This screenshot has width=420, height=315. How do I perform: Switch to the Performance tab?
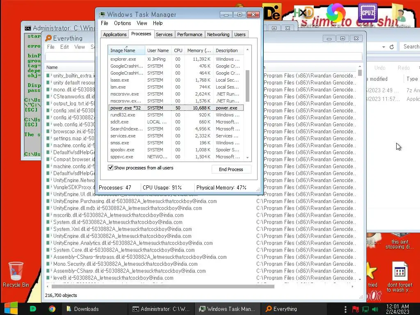[x=189, y=34]
